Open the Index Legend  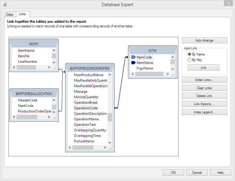pos(204,112)
